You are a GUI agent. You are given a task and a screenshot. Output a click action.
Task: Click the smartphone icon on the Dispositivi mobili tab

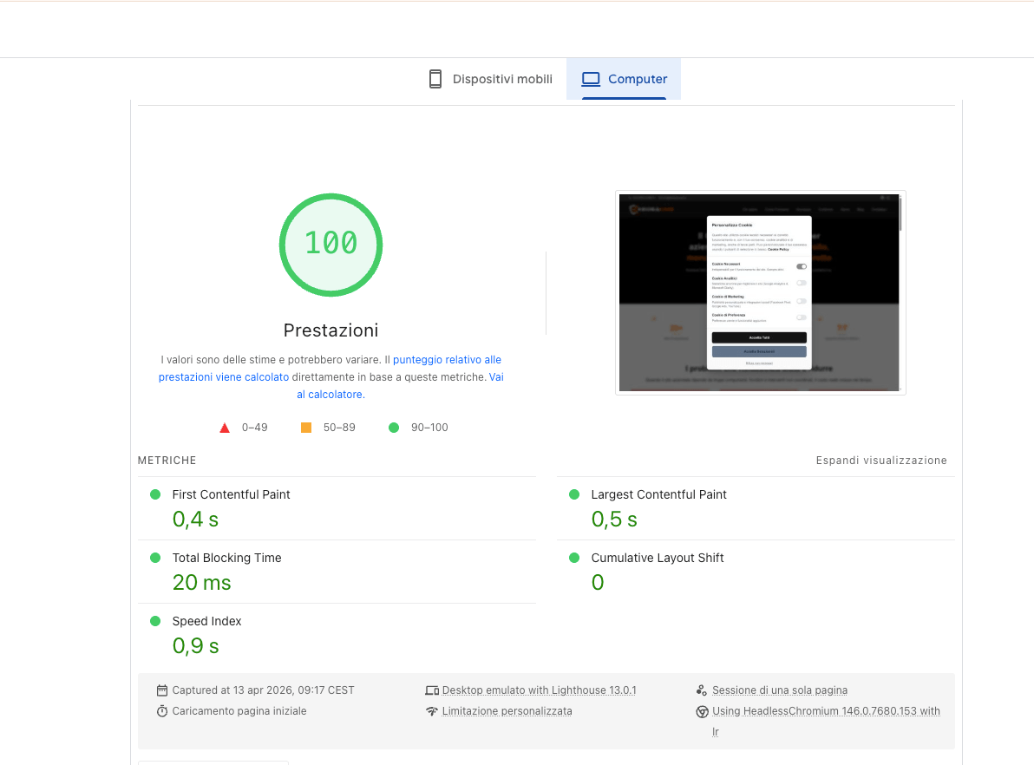pos(435,78)
